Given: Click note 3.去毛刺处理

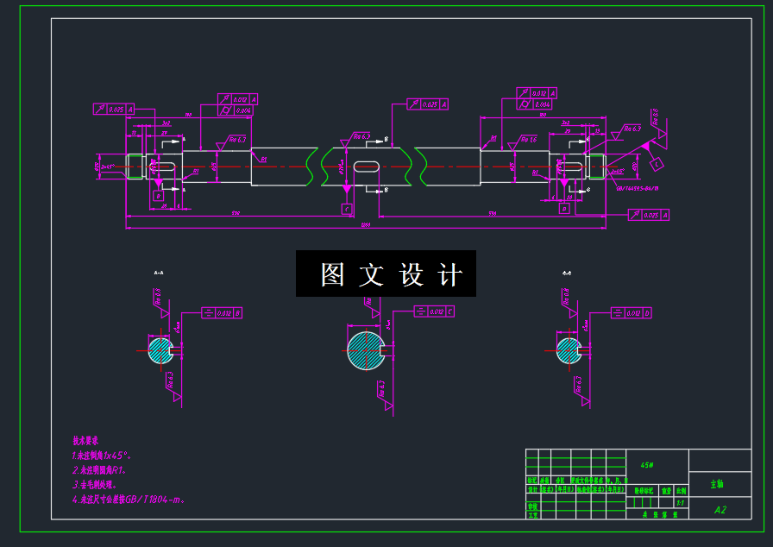Looking at the screenshot, I should pos(95,485).
